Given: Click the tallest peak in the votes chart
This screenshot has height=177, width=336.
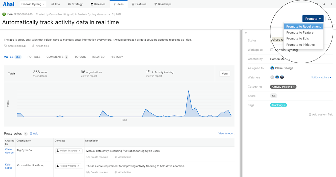Looking at the screenshot, I should [188, 91].
